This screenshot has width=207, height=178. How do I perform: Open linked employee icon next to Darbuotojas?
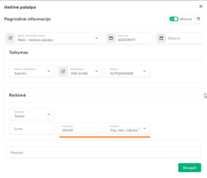tap(63, 71)
